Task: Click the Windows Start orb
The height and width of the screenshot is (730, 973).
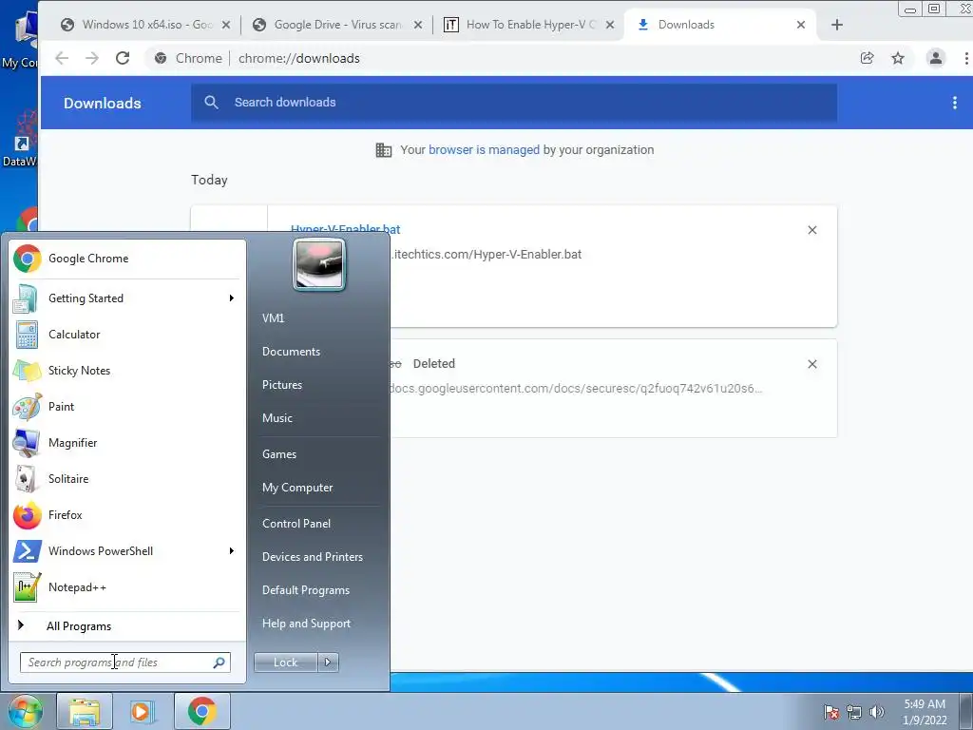Action: [x=25, y=711]
